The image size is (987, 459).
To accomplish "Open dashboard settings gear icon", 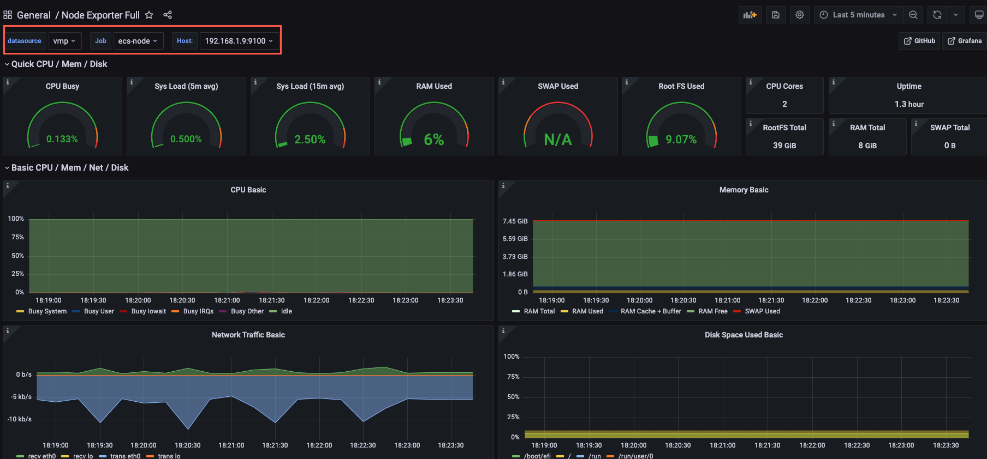I will coord(799,15).
